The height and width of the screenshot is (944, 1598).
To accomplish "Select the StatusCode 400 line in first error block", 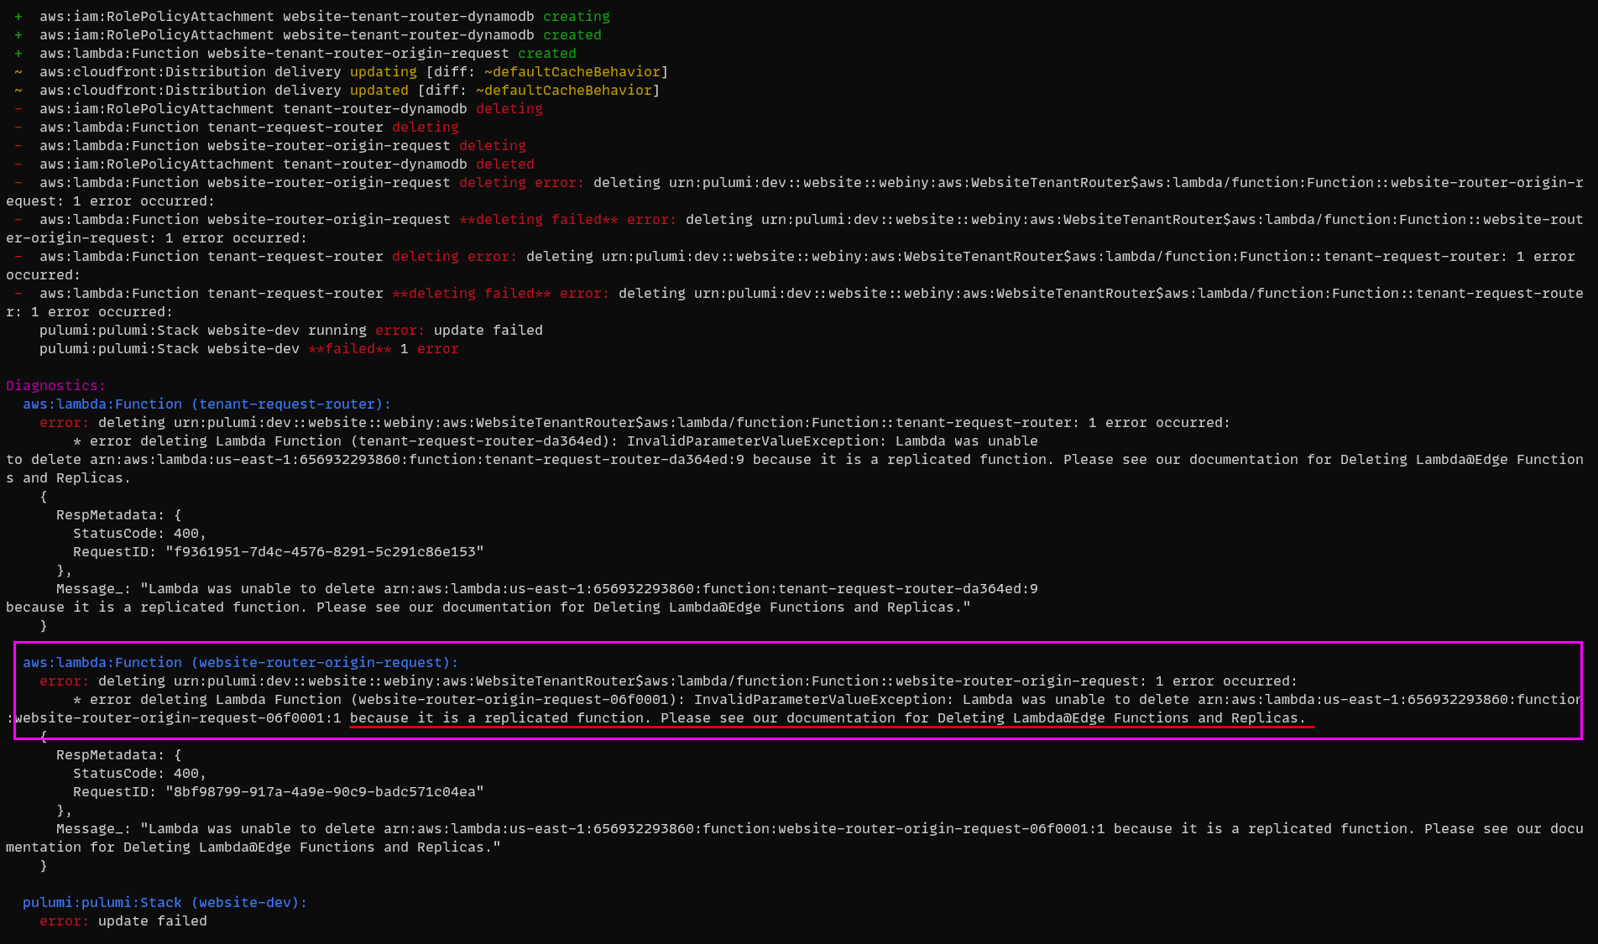I will [138, 533].
